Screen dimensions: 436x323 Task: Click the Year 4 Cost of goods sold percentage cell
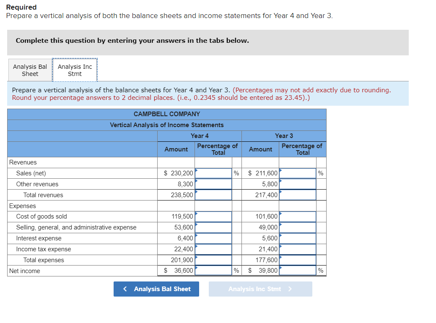214,216
